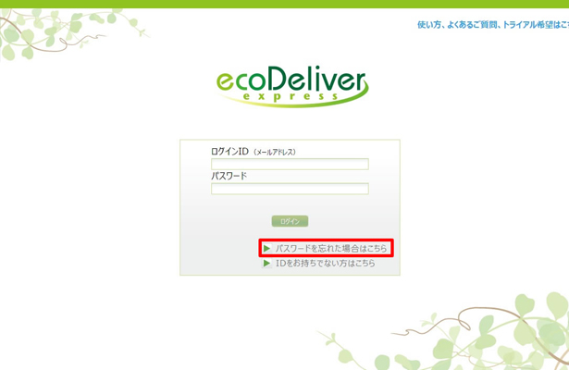Image resolution: width=569 pixels, height=370 pixels.
Task: Click the (メールアドレス) hint text
Action: (x=275, y=153)
